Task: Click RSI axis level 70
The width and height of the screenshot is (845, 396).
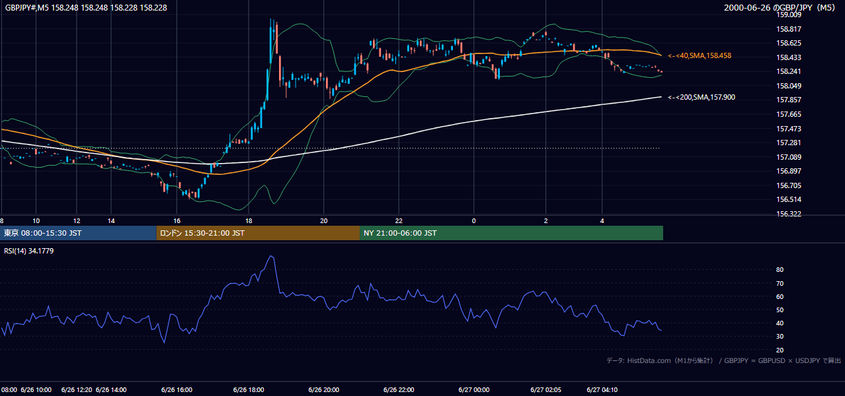Action: point(780,284)
